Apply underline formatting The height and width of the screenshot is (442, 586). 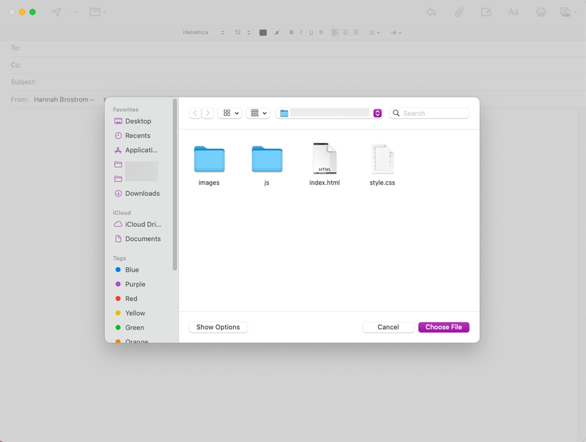(310, 32)
